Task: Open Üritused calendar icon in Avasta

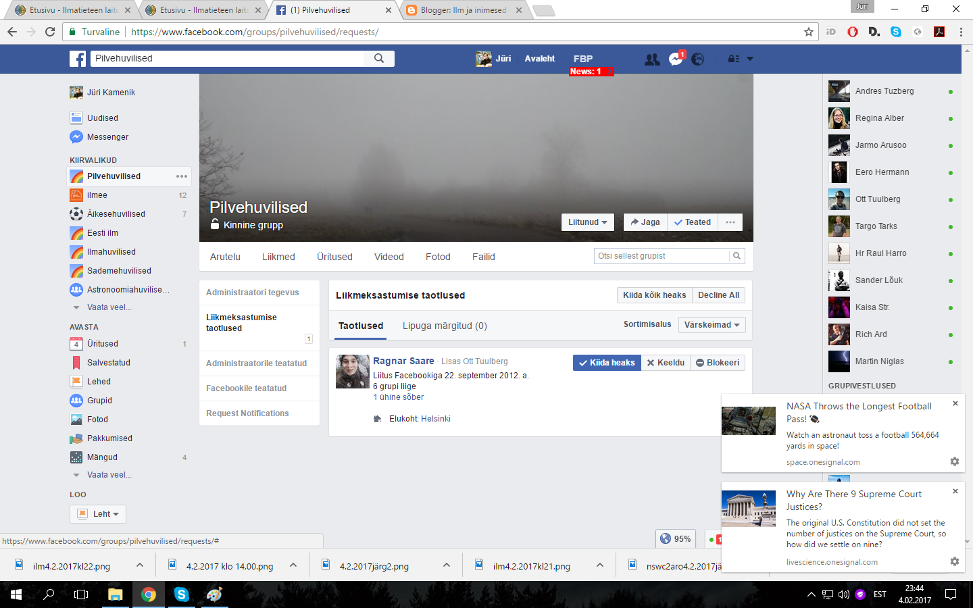Action: (x=76, y=344)
